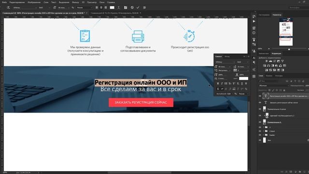Open anti-aliasing Резкое dropdown in options bar
309x174 pixels.
(x=84, y=8)
